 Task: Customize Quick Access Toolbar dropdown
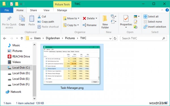point(21,4)
